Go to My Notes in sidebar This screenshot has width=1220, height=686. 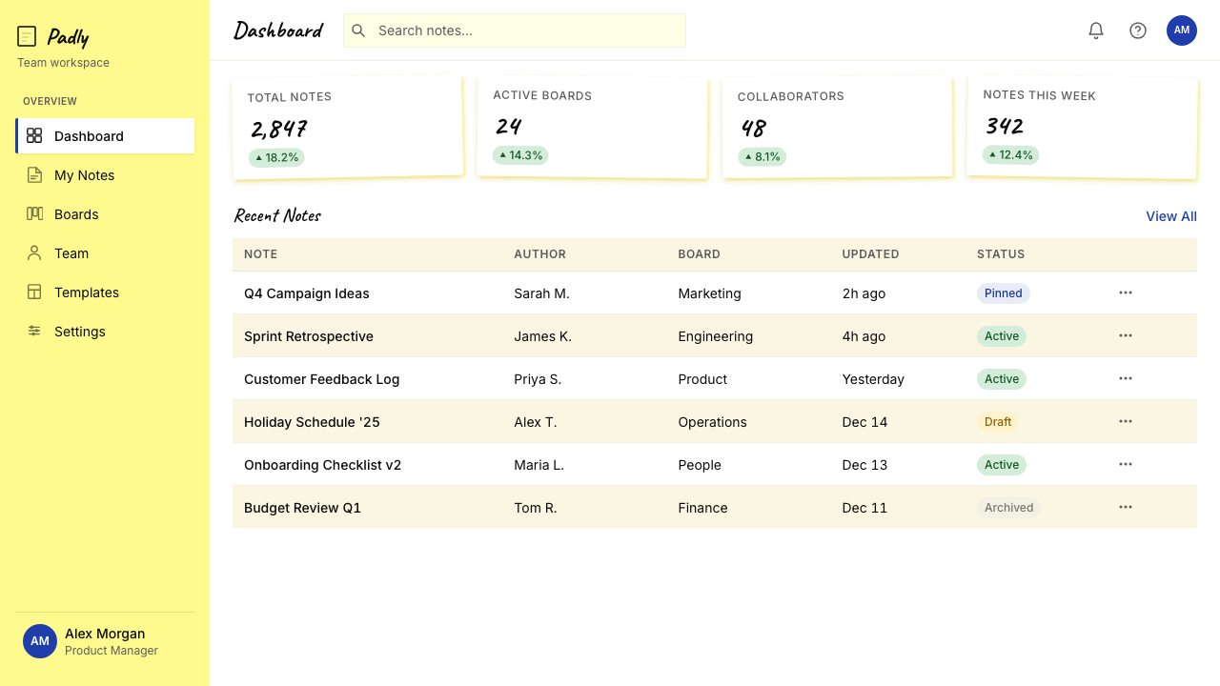click(105, 175)
